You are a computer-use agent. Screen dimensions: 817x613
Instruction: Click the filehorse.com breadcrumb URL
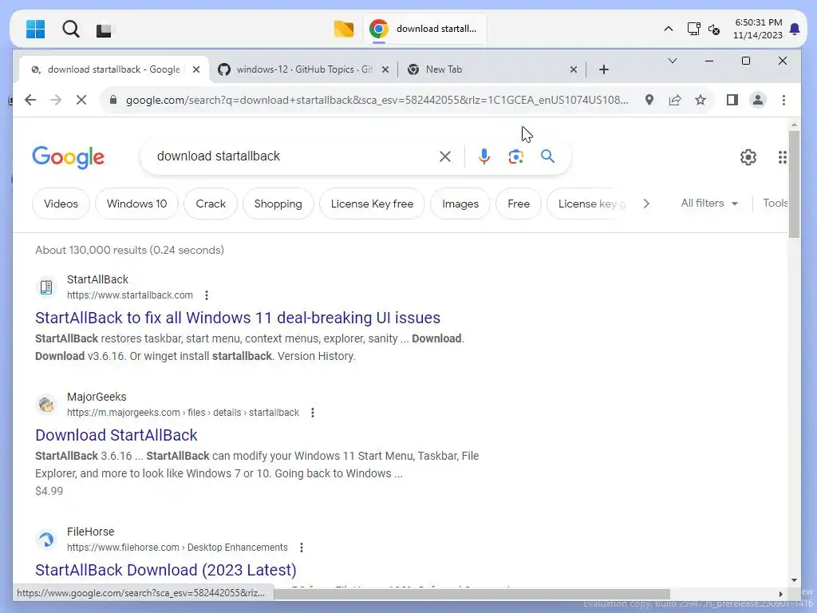pyautogui.click(x=177, y=548)
